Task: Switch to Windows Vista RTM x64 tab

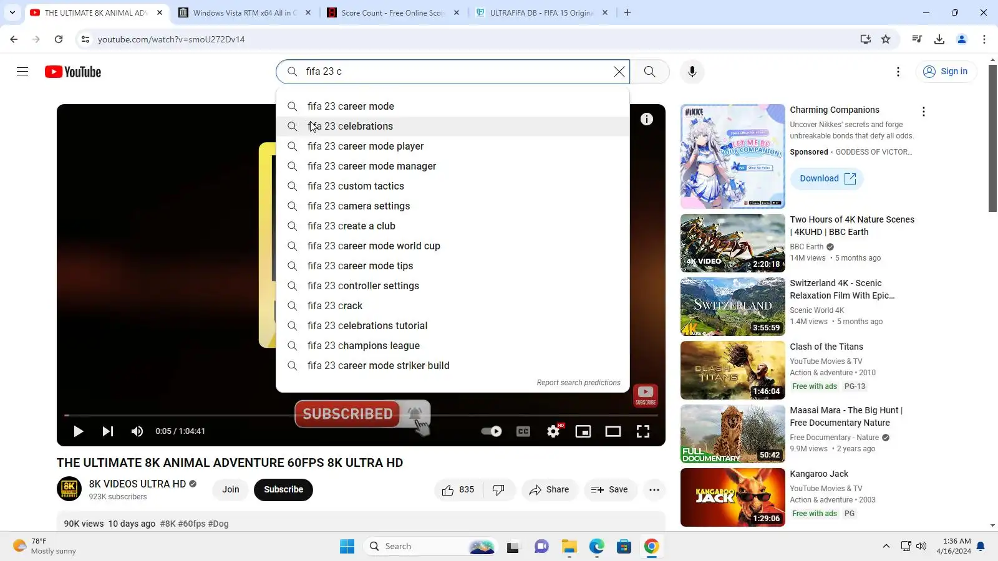Action: point(245,12)
